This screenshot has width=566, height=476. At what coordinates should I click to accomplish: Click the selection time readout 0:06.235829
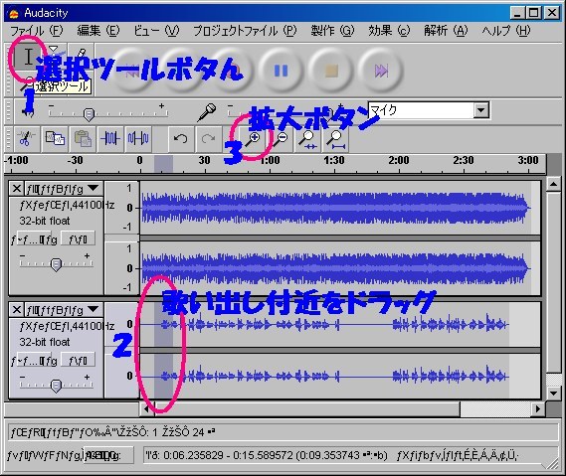point(194,456)
